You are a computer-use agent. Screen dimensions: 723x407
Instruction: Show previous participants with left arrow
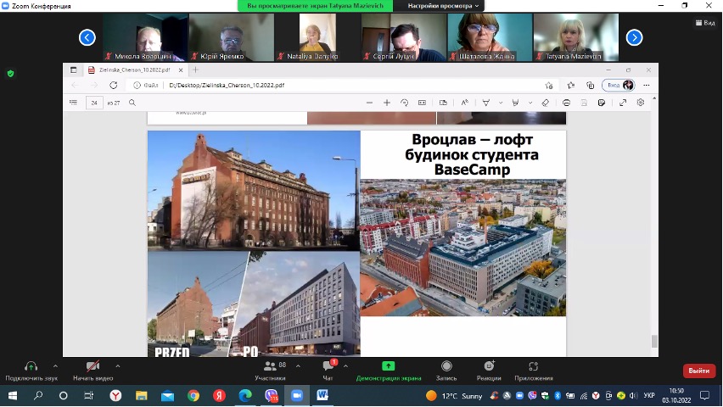pos(87,37)
